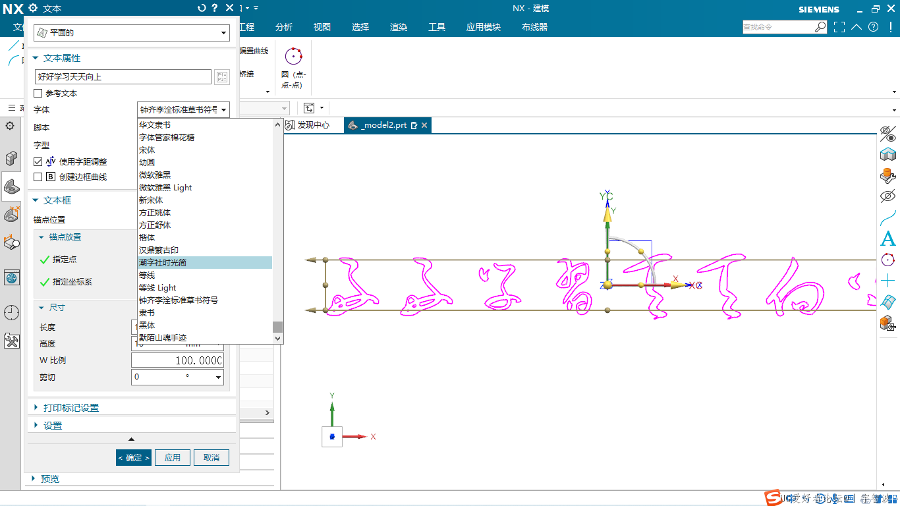This screenshot has height=506, width=900.
Task: Open the NX help question mark icon
Action: (x=874, y=27)
